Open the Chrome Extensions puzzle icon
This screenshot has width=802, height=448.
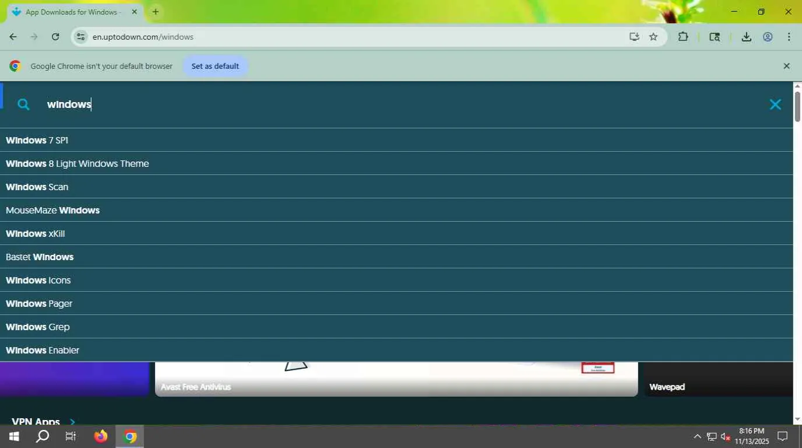coord(683,37)
